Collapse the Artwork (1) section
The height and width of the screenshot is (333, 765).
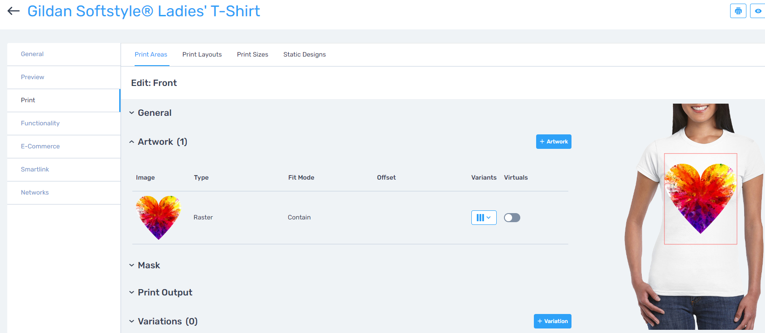tap(131, 142)
